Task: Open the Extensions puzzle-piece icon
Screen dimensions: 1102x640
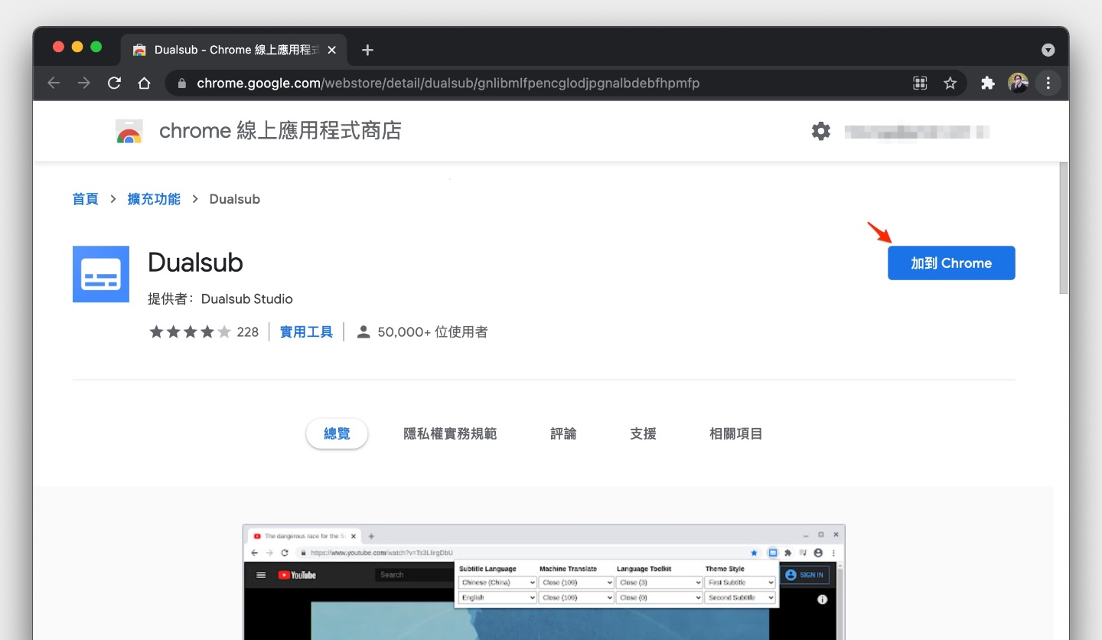Action: (987, 83)
